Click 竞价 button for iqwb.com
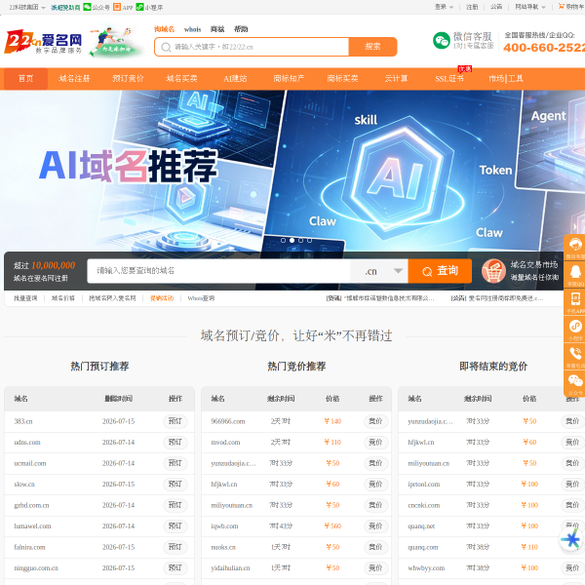This screenshot has height=585, width=585. click(375, 526)
